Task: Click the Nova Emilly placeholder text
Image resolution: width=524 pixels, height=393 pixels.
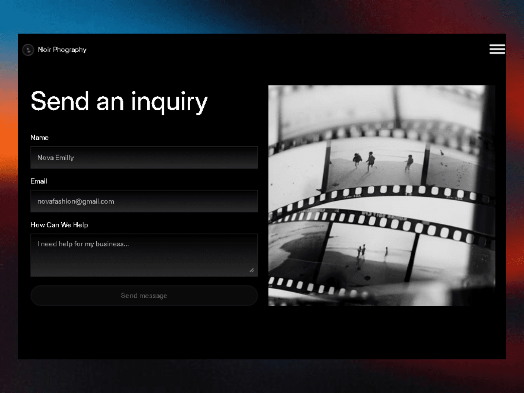Action: point(56,158)
